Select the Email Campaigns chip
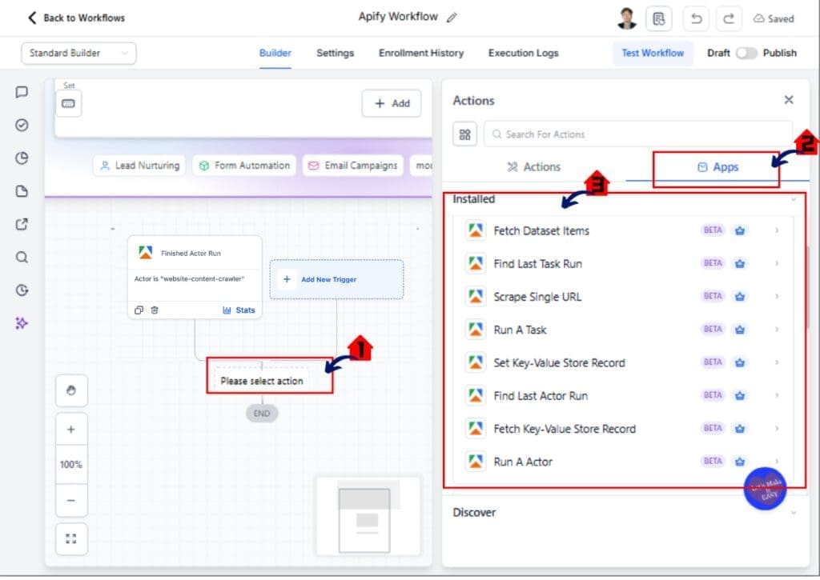 353,166
